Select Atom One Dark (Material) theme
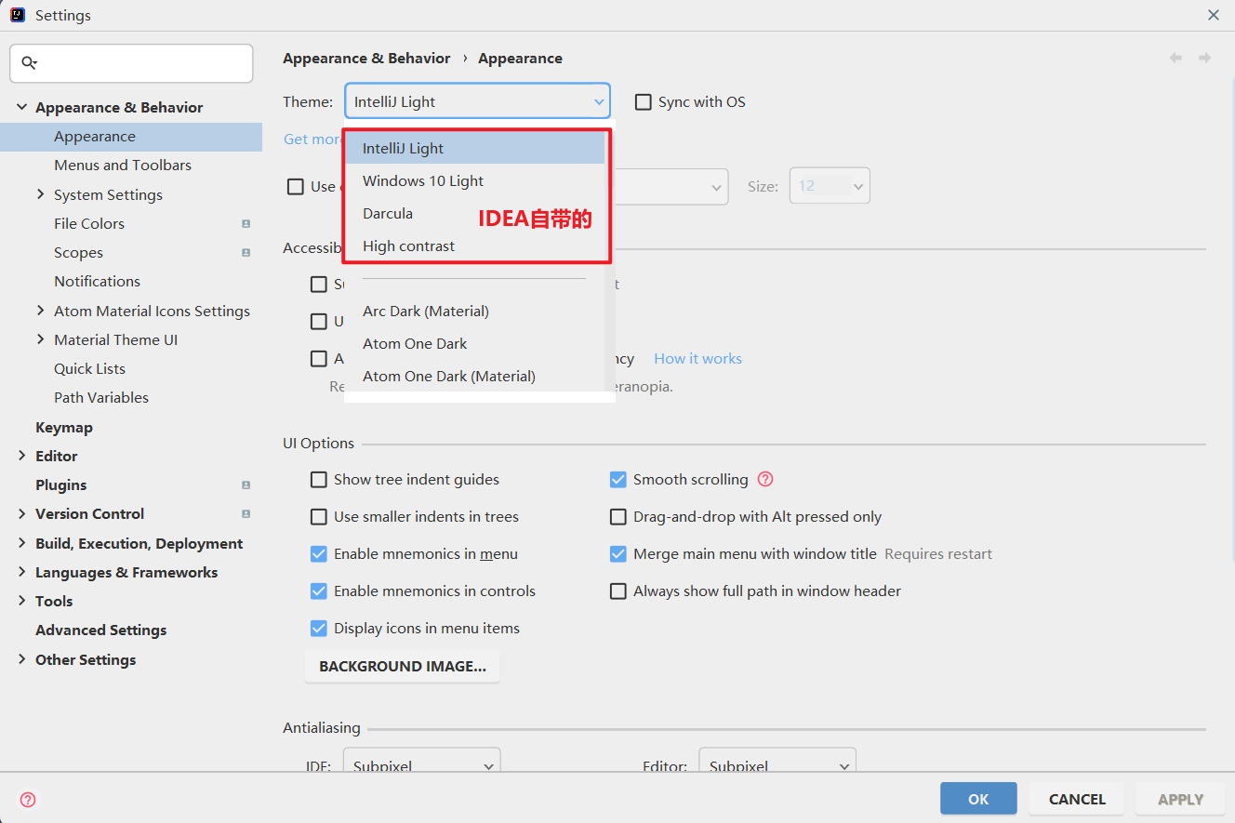The image size is (1235, 823). point(474,377)
